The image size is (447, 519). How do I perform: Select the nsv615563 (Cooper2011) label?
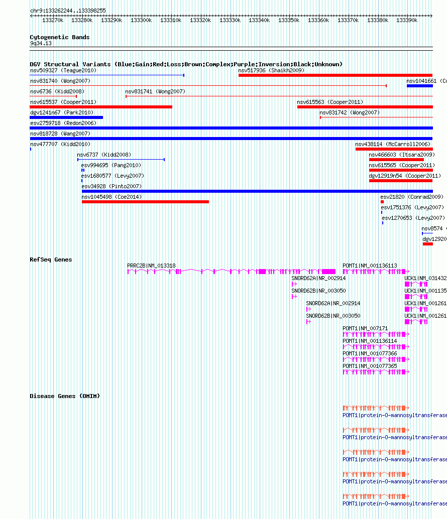330,102
